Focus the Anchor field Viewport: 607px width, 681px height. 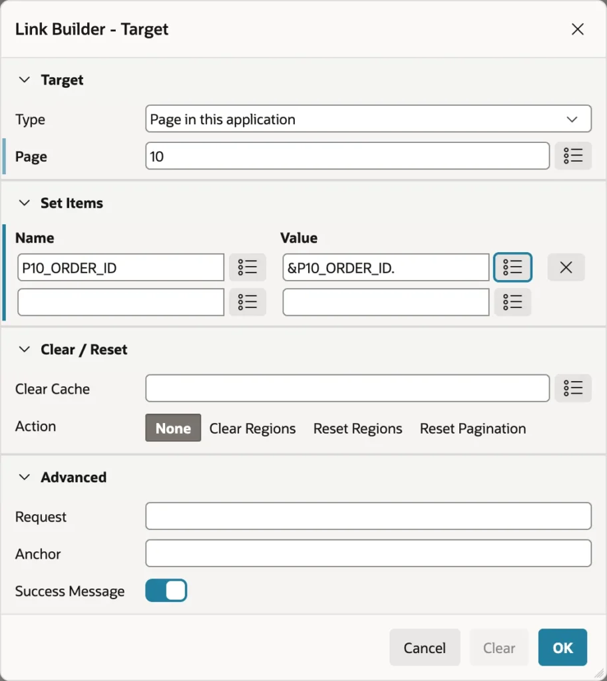[x=368, y=553]
